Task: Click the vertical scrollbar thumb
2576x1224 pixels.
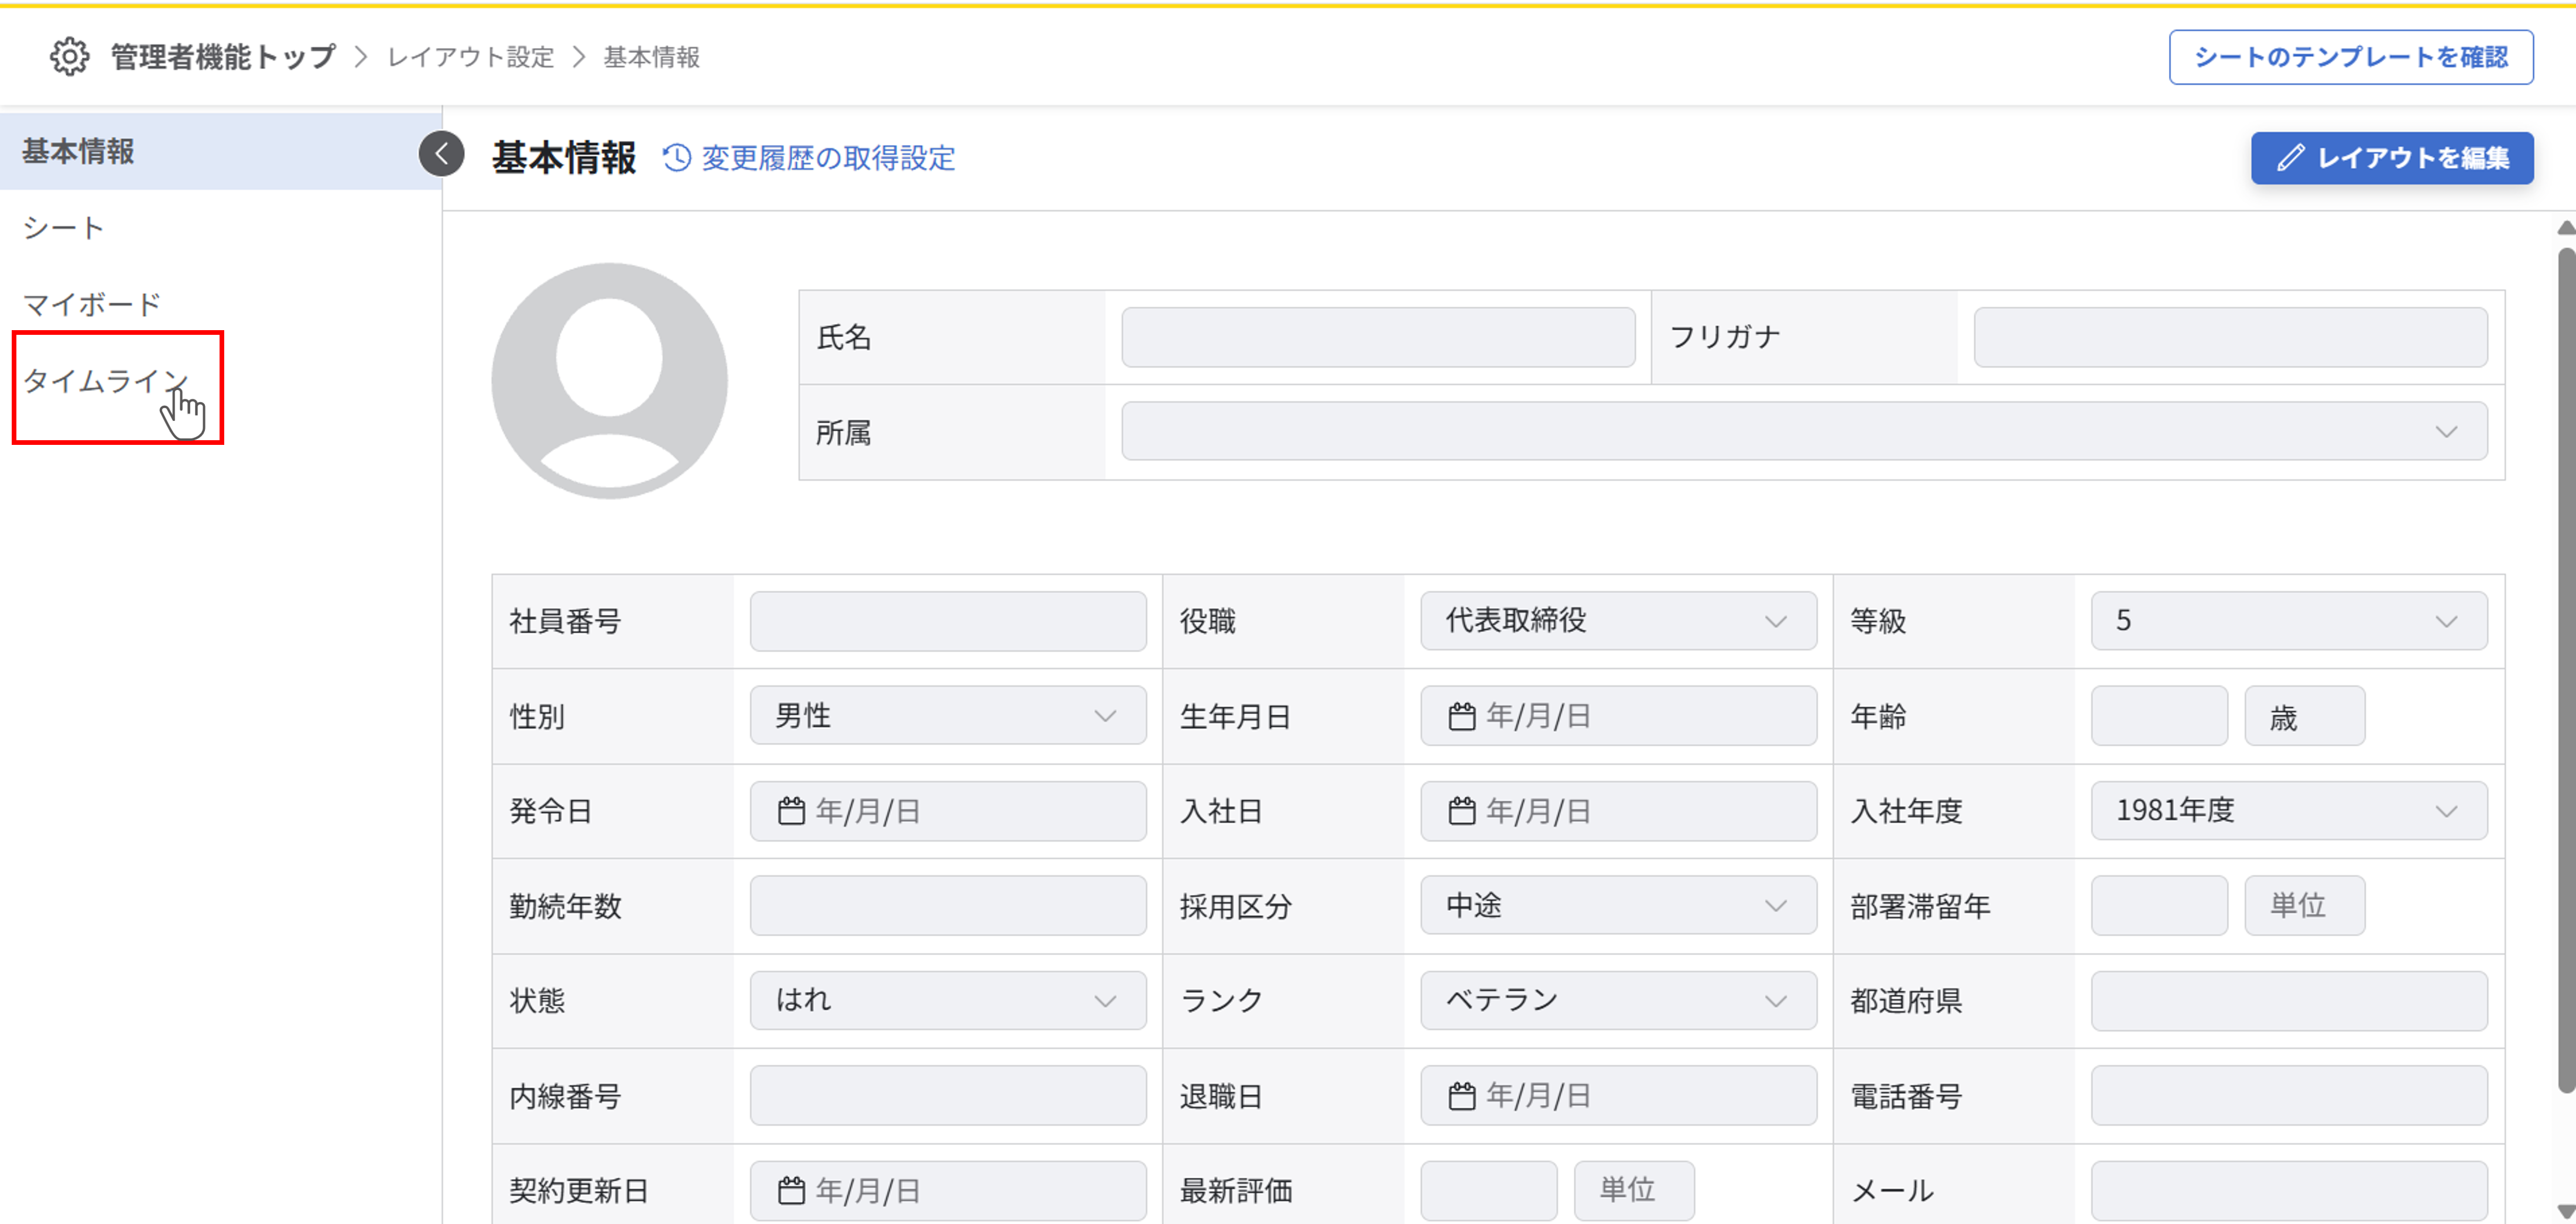Action: pyautogui.click(x=2566, y=670)
